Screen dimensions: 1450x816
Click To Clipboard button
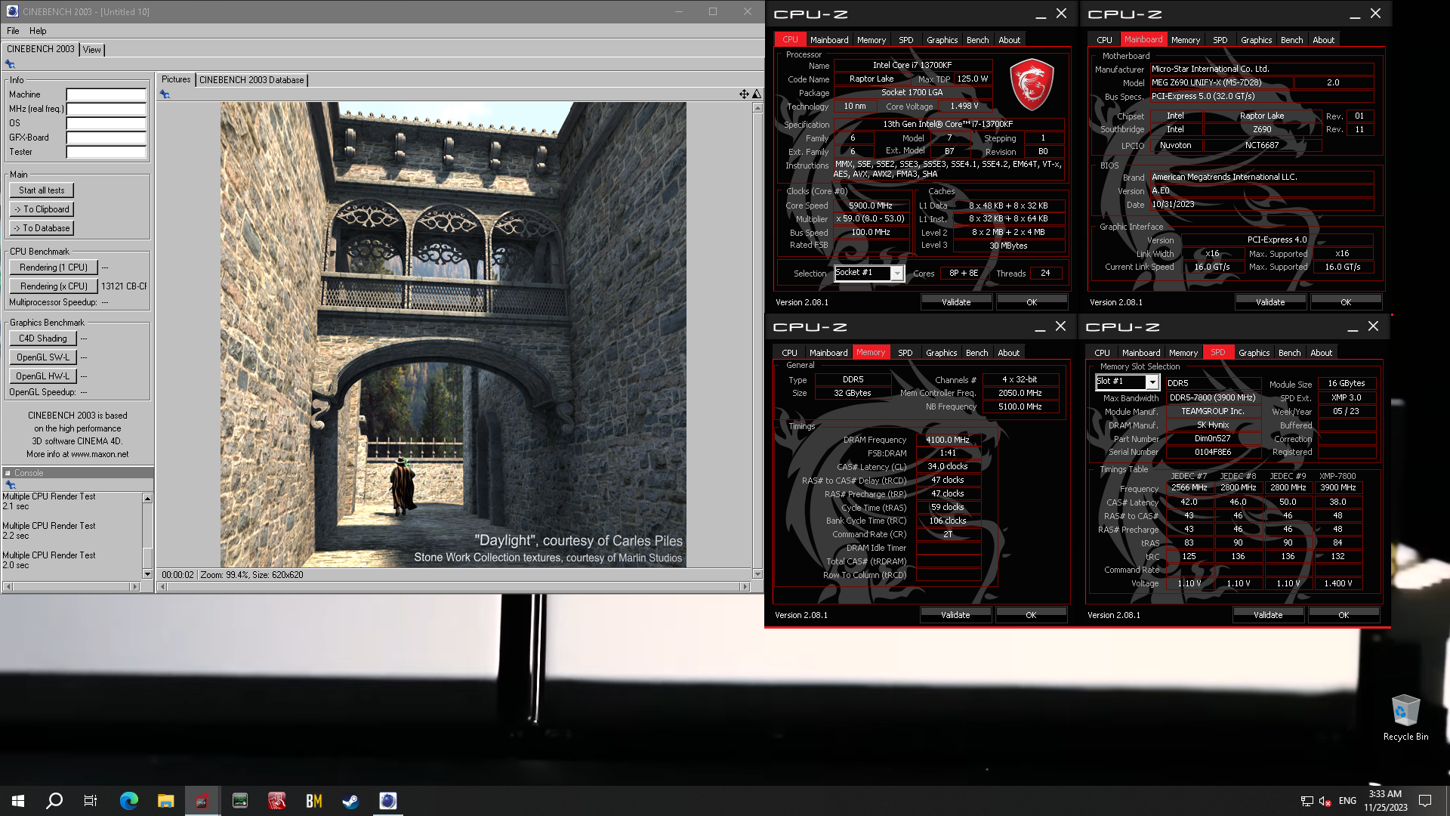(x=42, y=209)
